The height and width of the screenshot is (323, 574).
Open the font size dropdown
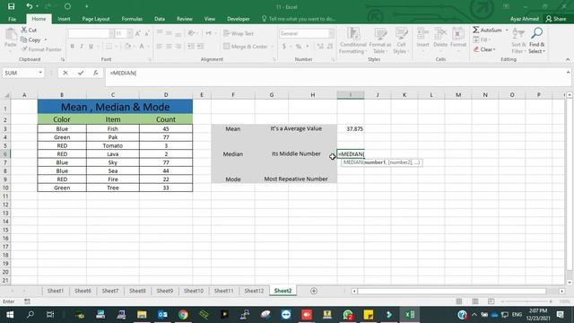click(129, 33)
